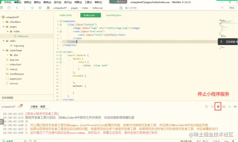Viewport: 238px width, 142px height.
Task: Click the list icon in bottom status bar
Action: pyautogui.click(x=25, y=141)
